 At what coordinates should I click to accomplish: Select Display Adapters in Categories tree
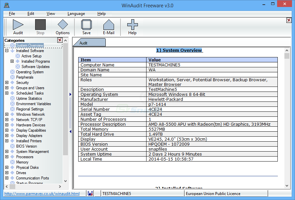point(29,136)
